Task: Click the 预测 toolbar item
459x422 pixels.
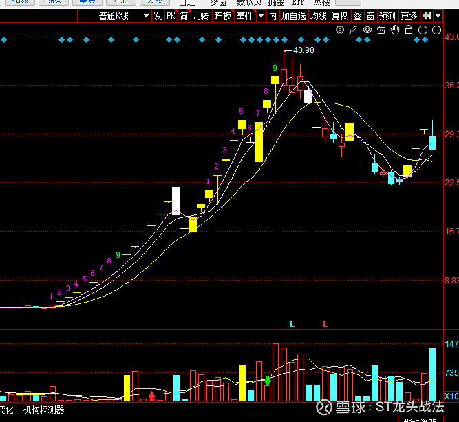Action: coord(387,15)
